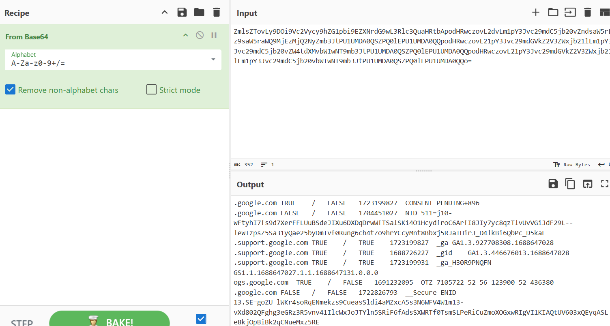610x326 pixels.
Task: Click the timestamp 1722826793 in output
Action: (x=378, y=293)
